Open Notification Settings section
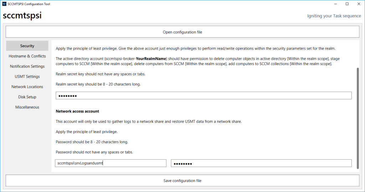 click(x=27, y=66)
